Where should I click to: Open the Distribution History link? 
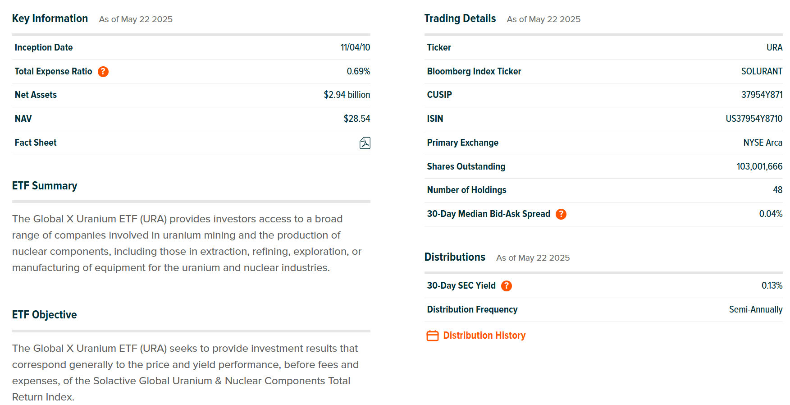[x=484, y=336]
